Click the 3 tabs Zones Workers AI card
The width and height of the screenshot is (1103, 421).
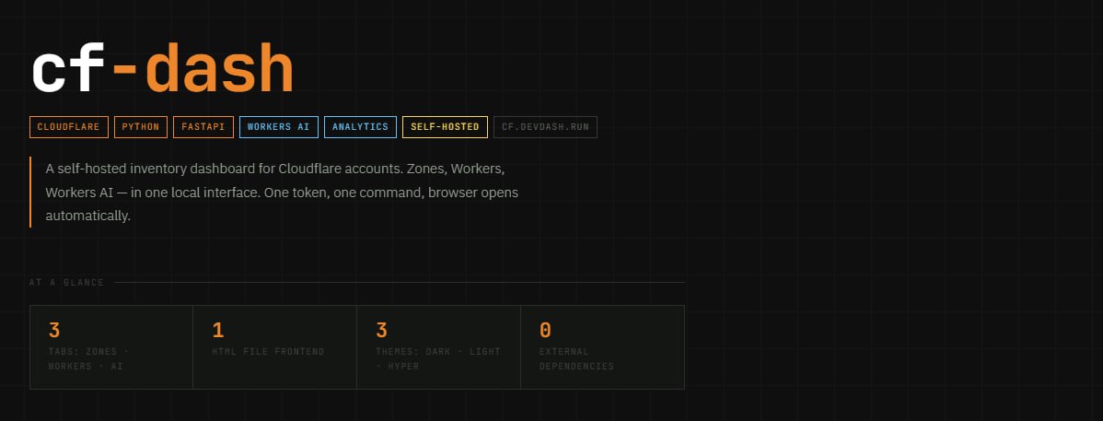(x=111, y=347)
